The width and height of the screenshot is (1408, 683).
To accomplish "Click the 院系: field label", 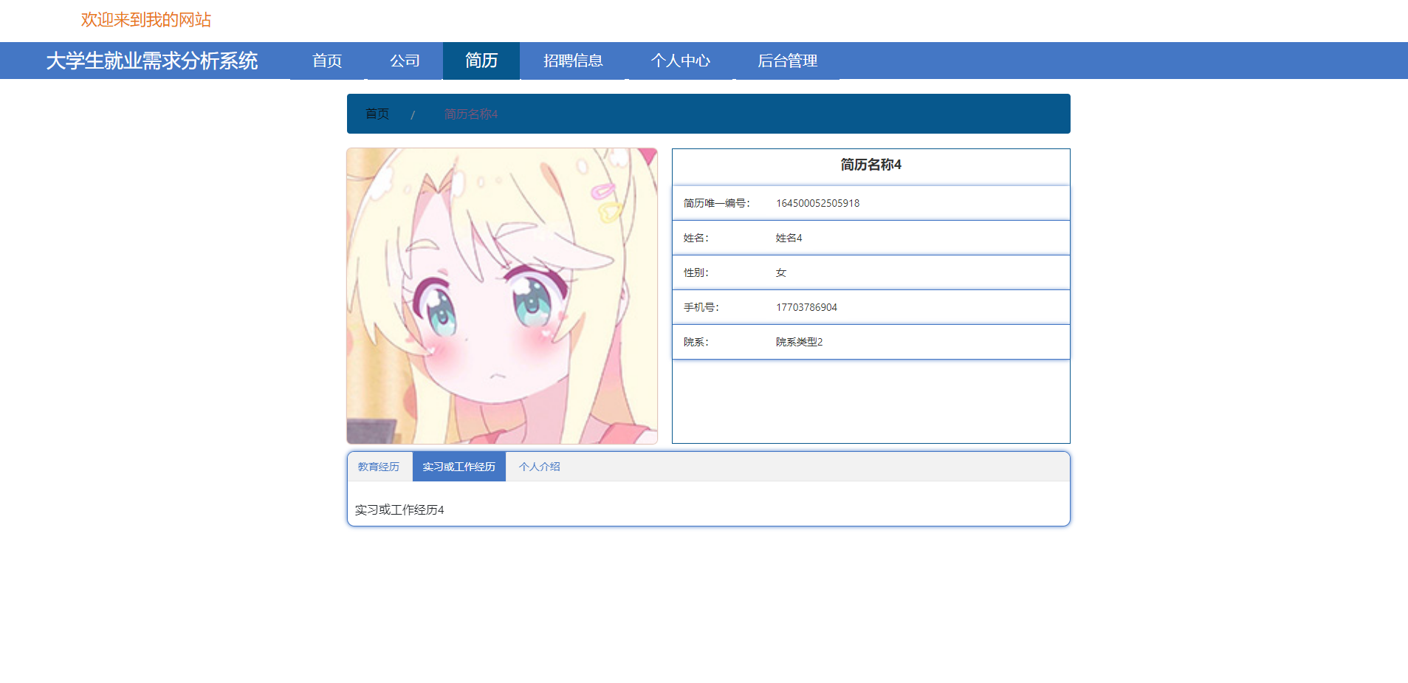I will coord(696,342).
